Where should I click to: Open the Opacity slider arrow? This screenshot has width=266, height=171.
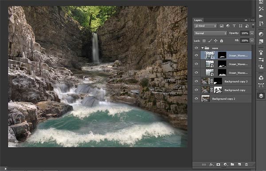pyautogui.click(x=252, y=33)
